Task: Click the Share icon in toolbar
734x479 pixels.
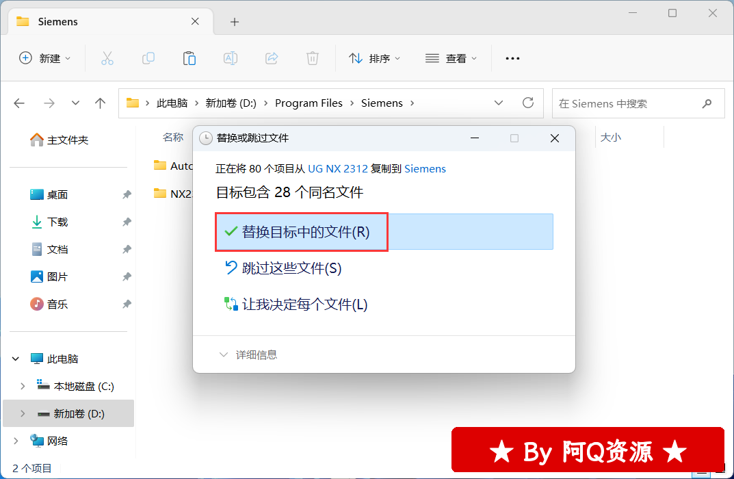Action: [272, 59]
